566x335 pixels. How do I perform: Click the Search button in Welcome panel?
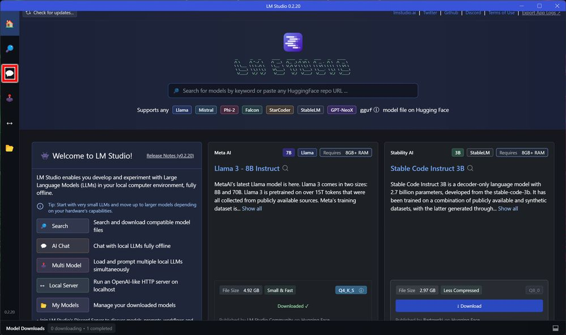[x=62, y=226]
